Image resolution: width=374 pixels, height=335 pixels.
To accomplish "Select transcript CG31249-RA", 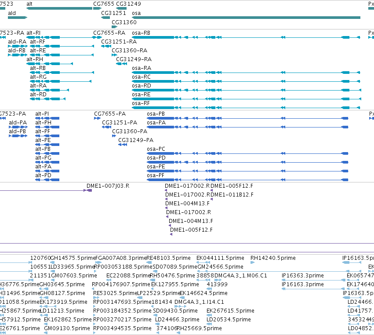I will coord(121,64).
